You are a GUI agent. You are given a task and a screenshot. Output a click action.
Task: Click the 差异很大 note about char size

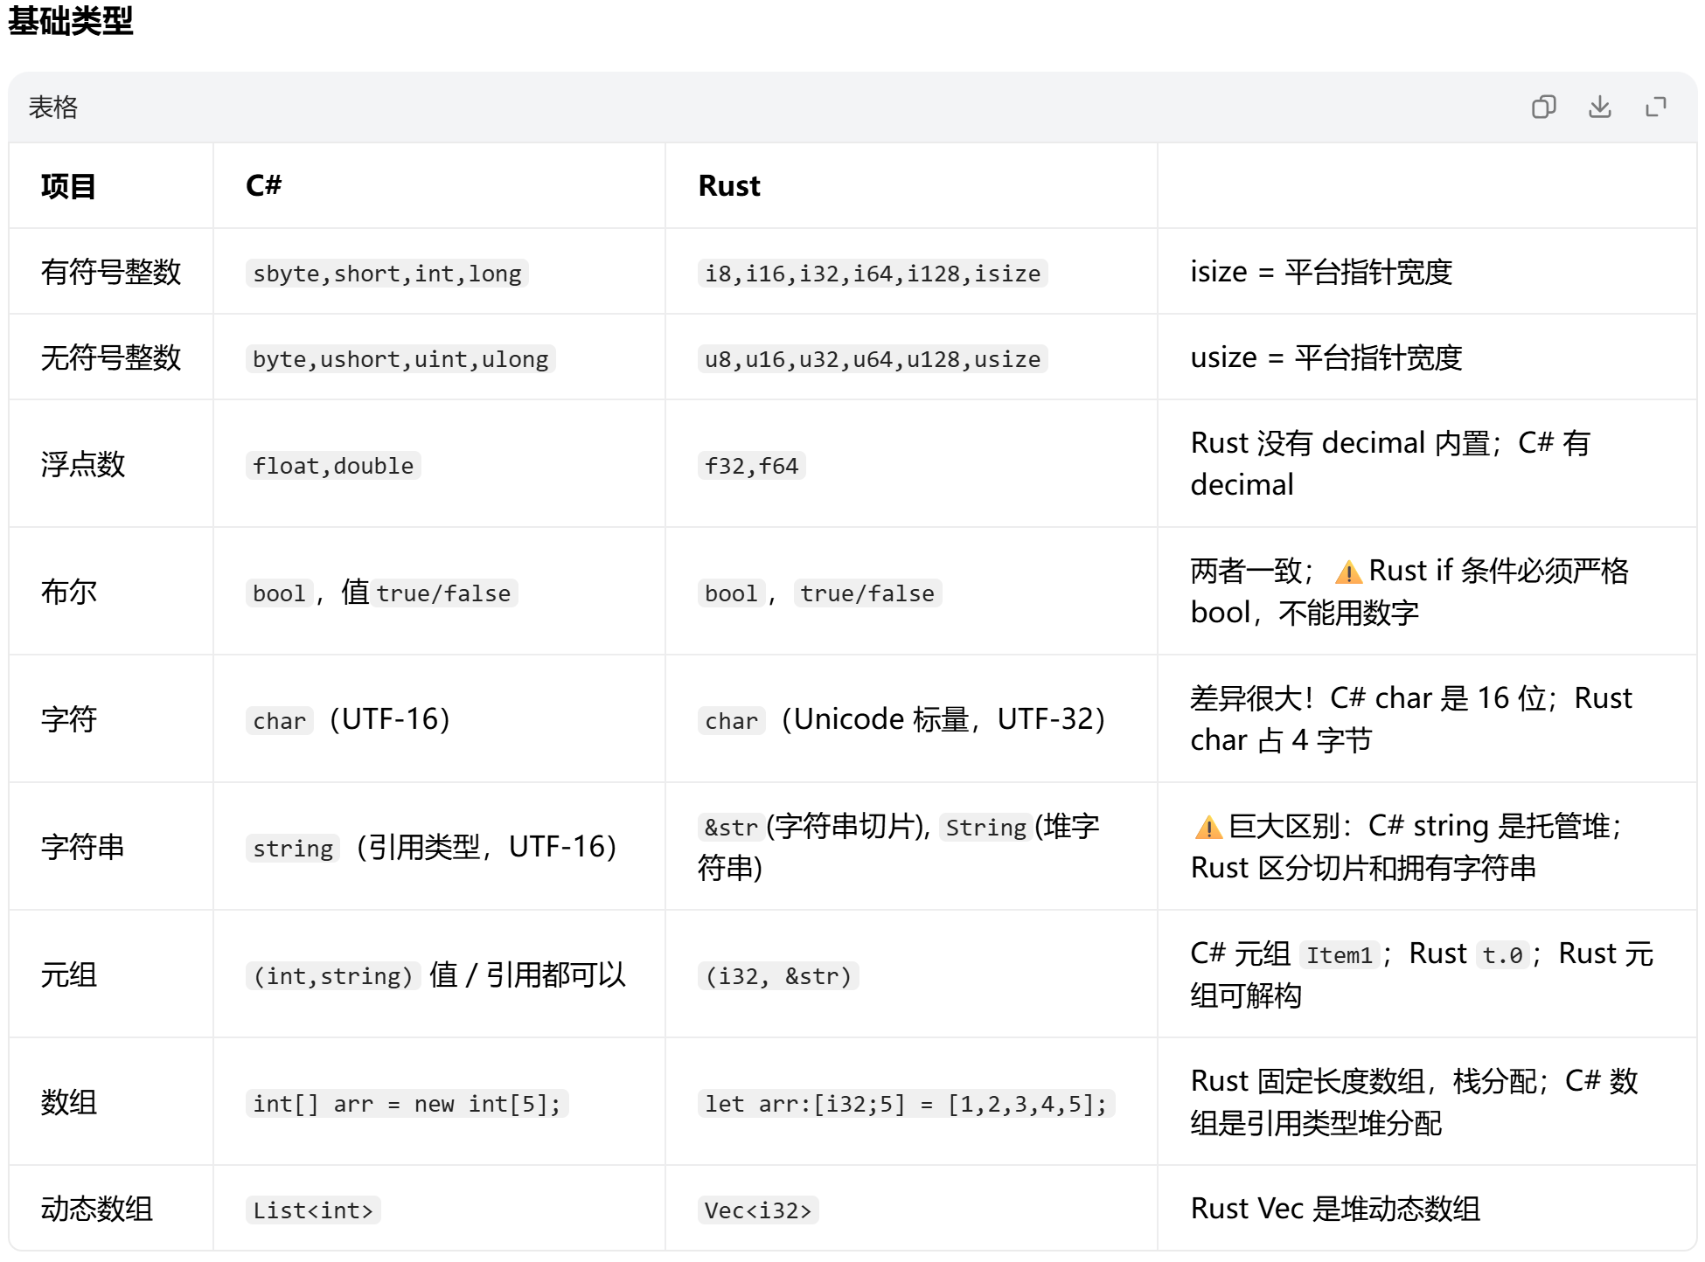tap(1411, 719)
